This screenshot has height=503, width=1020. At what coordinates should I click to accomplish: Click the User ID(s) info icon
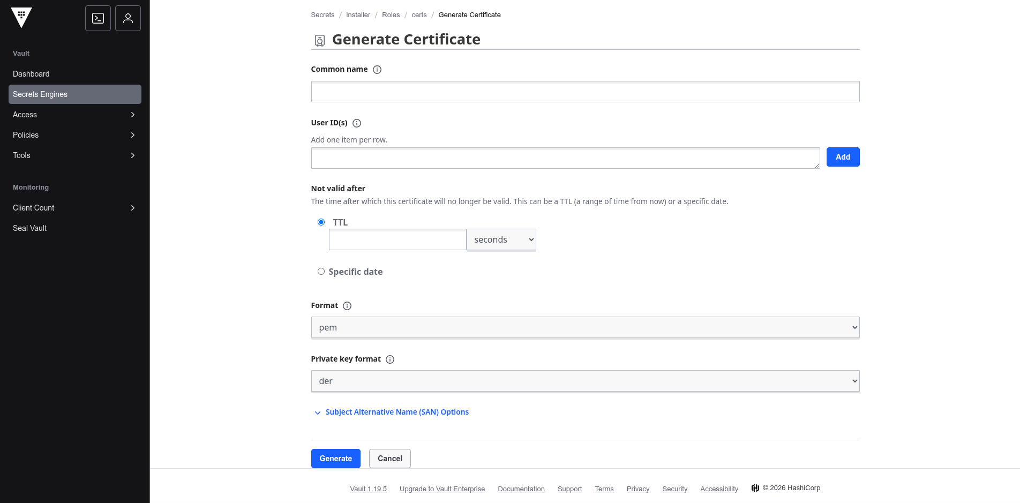tap(357, 123)
